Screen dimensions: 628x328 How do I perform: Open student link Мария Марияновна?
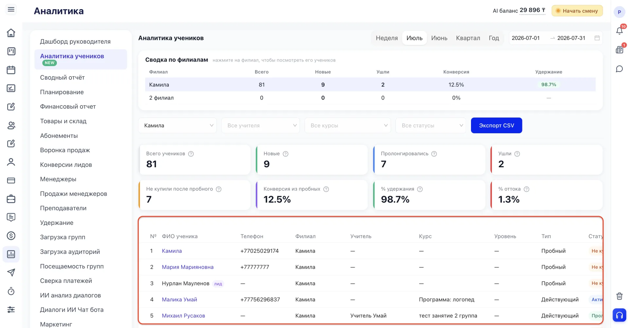[x=187, y=267]
